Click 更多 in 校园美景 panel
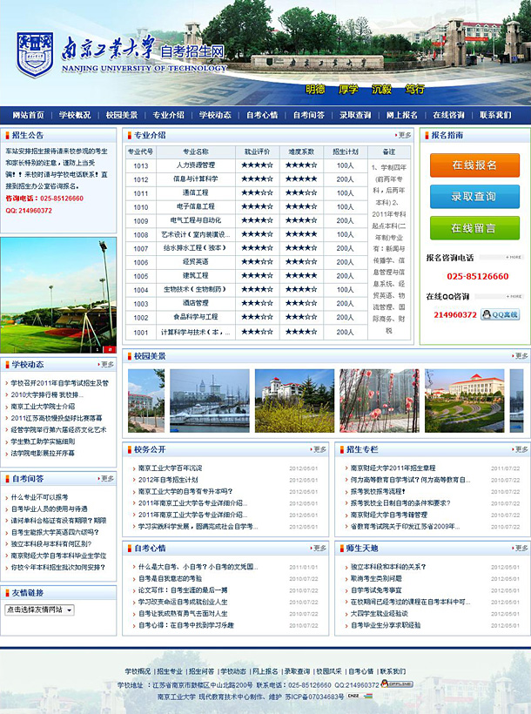Screen dimensions: 531x714 click(x=520, y=356)
